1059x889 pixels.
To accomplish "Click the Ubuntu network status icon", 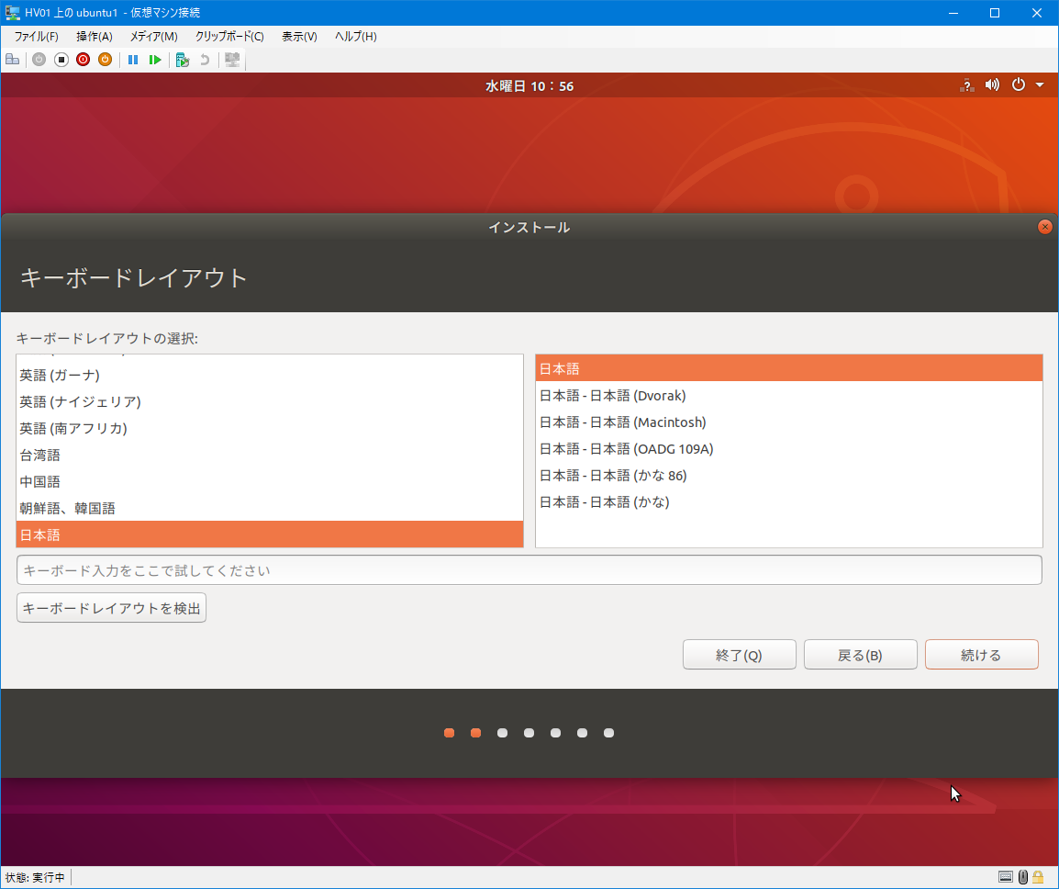I will pyautogui.click(x=967, y=85).
